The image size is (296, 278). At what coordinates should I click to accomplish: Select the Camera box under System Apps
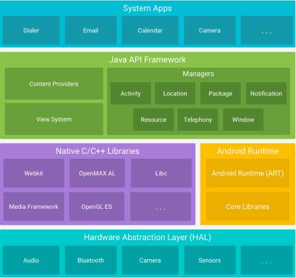[210, 30]
